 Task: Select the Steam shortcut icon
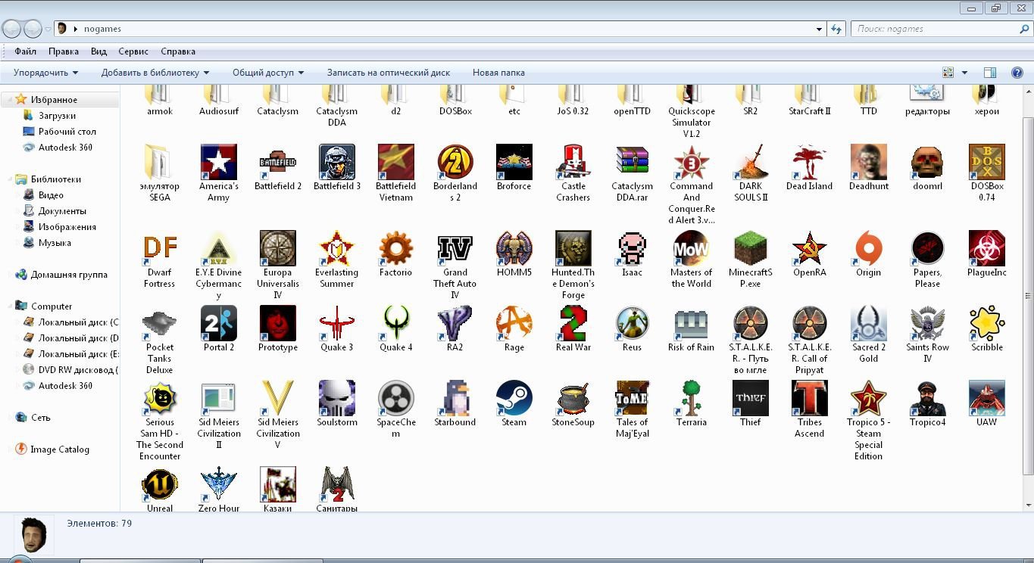[514, 399]
